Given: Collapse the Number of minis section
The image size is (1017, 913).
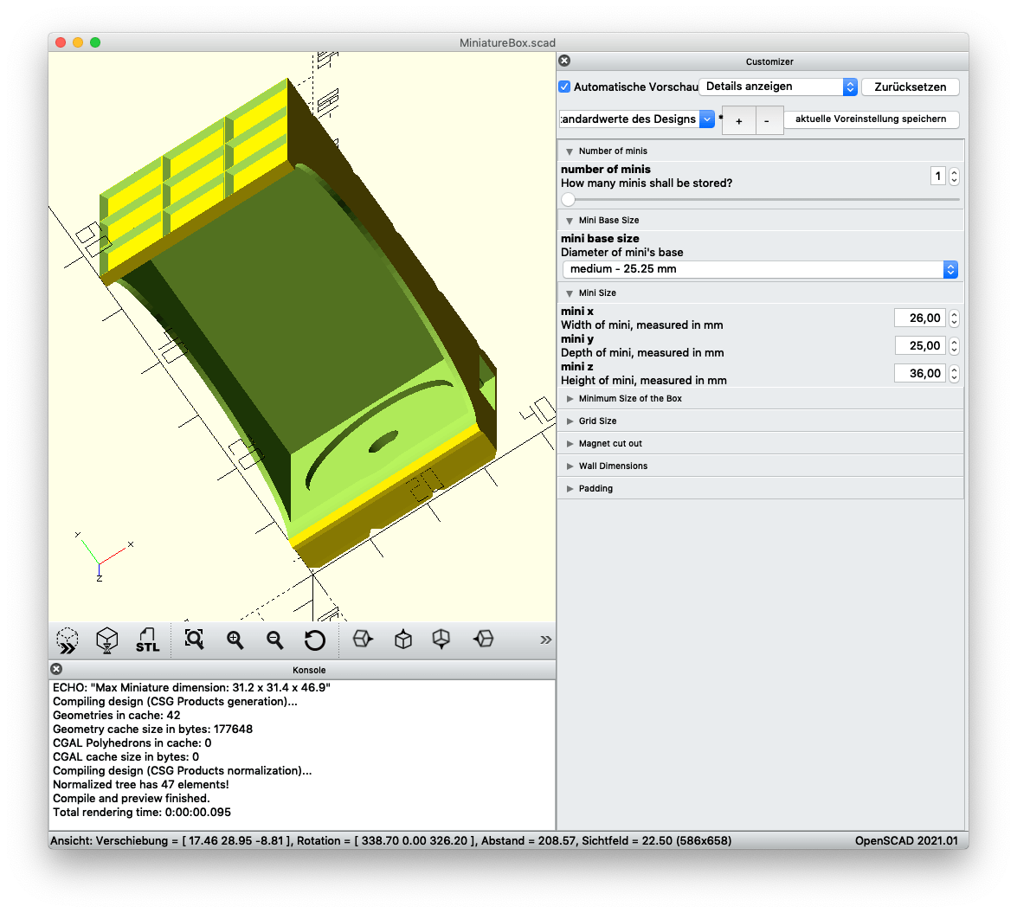Looking at the screenshot, I should [x=570, y=151].
